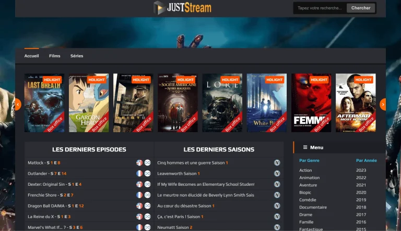Click the flag icon beside Dragon Ball DAIMA
The image size is (401, 231).
click(139, 206)
